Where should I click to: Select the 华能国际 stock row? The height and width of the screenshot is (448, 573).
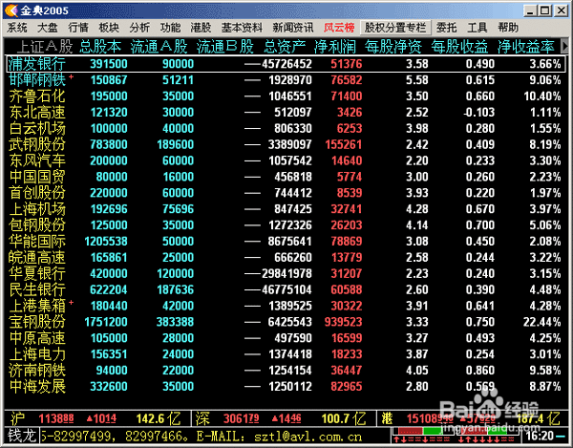click(x=286, y=241)
